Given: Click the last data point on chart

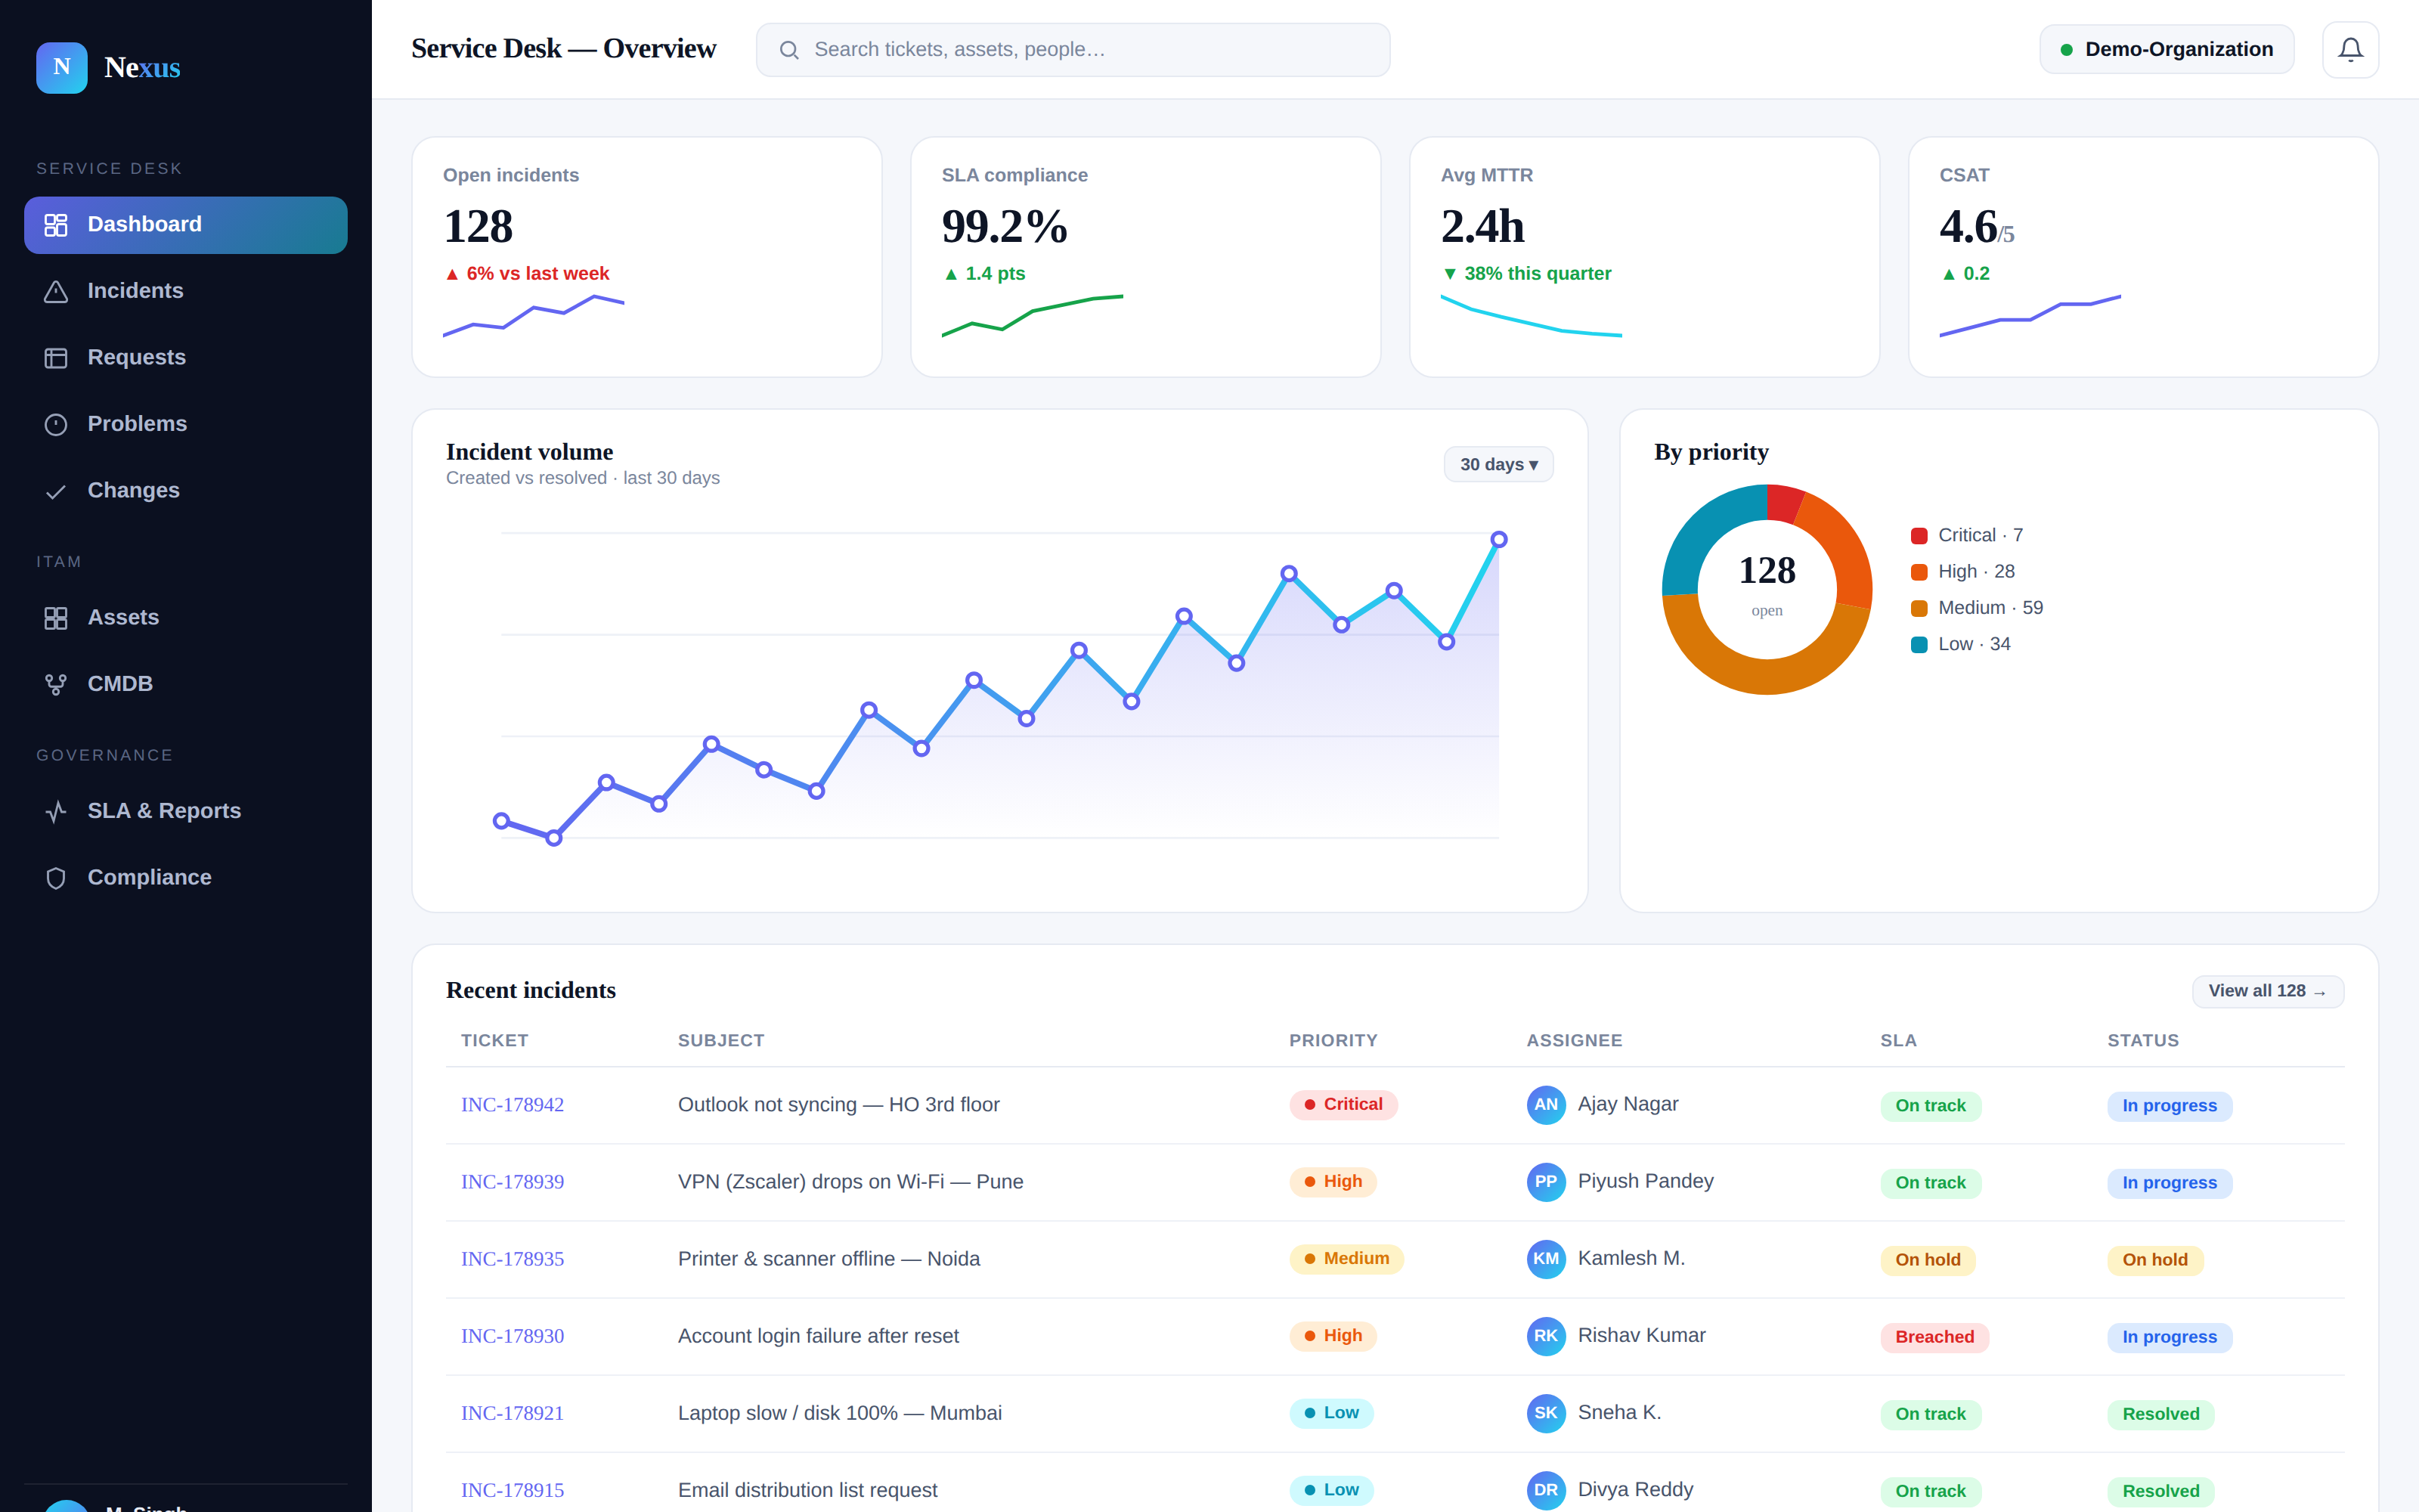Looking at the screenshot, I should tap(1498, 539).
